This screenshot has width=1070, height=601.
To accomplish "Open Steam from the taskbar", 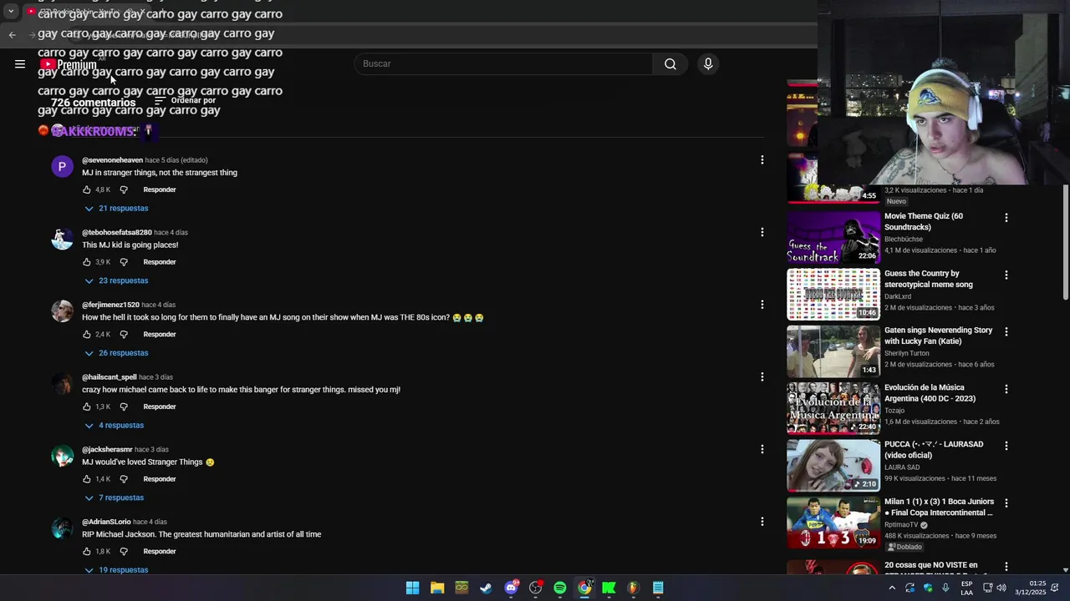I will pos(486,588).
